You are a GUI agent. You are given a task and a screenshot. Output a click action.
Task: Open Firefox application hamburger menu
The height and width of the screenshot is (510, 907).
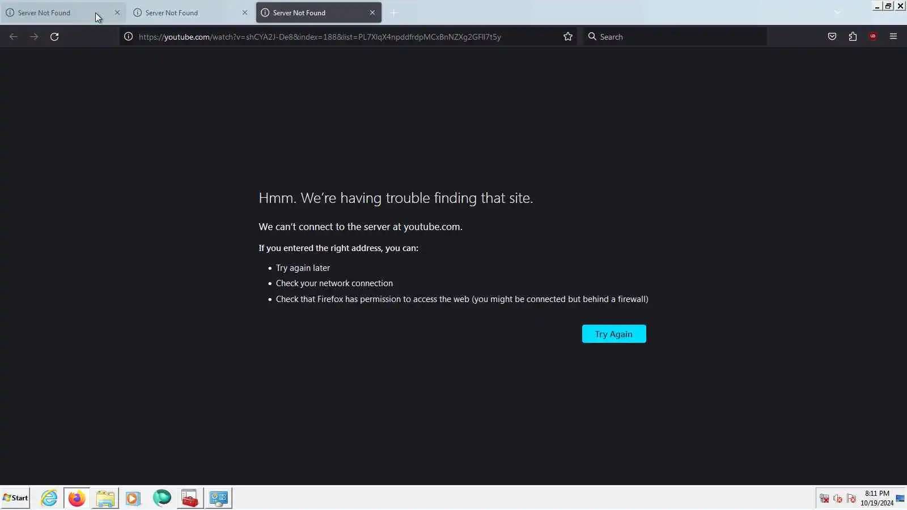coord(893,37)
